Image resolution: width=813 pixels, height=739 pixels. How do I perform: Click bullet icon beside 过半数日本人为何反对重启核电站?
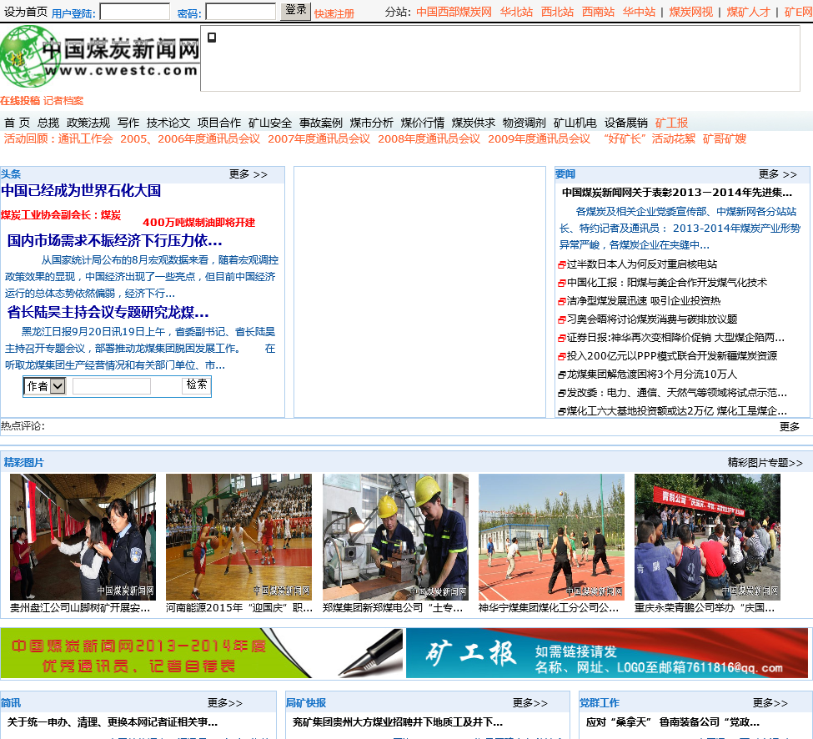click(561, 265)
